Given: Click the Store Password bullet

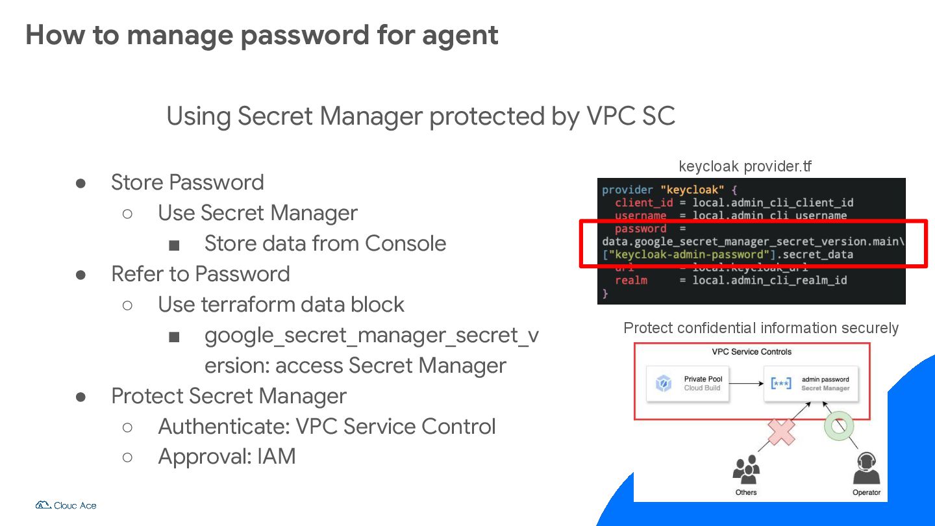Looking at the screenshot, I should pyautogui.click(x=187, y=182).
